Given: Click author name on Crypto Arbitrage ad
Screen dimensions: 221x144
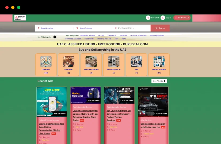Looking at the screenshot, I should click(113, 127).
